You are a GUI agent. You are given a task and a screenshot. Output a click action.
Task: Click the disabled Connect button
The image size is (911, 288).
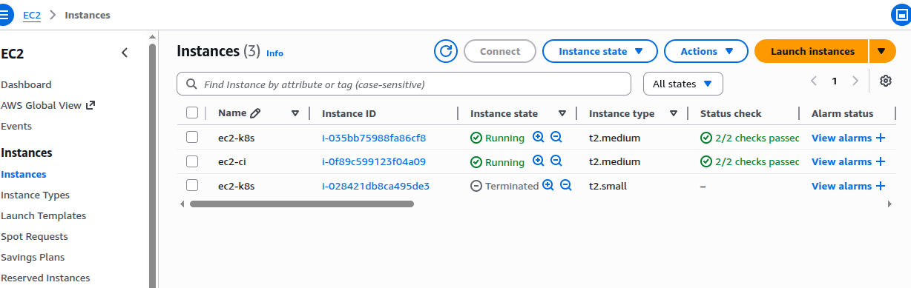click(x=500, y=51)
